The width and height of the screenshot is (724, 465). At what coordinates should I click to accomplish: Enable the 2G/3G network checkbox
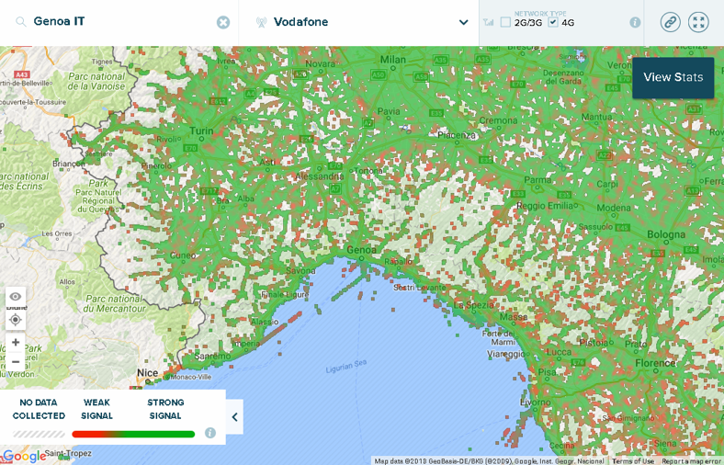pyautogui.click(x=505, y=22)
